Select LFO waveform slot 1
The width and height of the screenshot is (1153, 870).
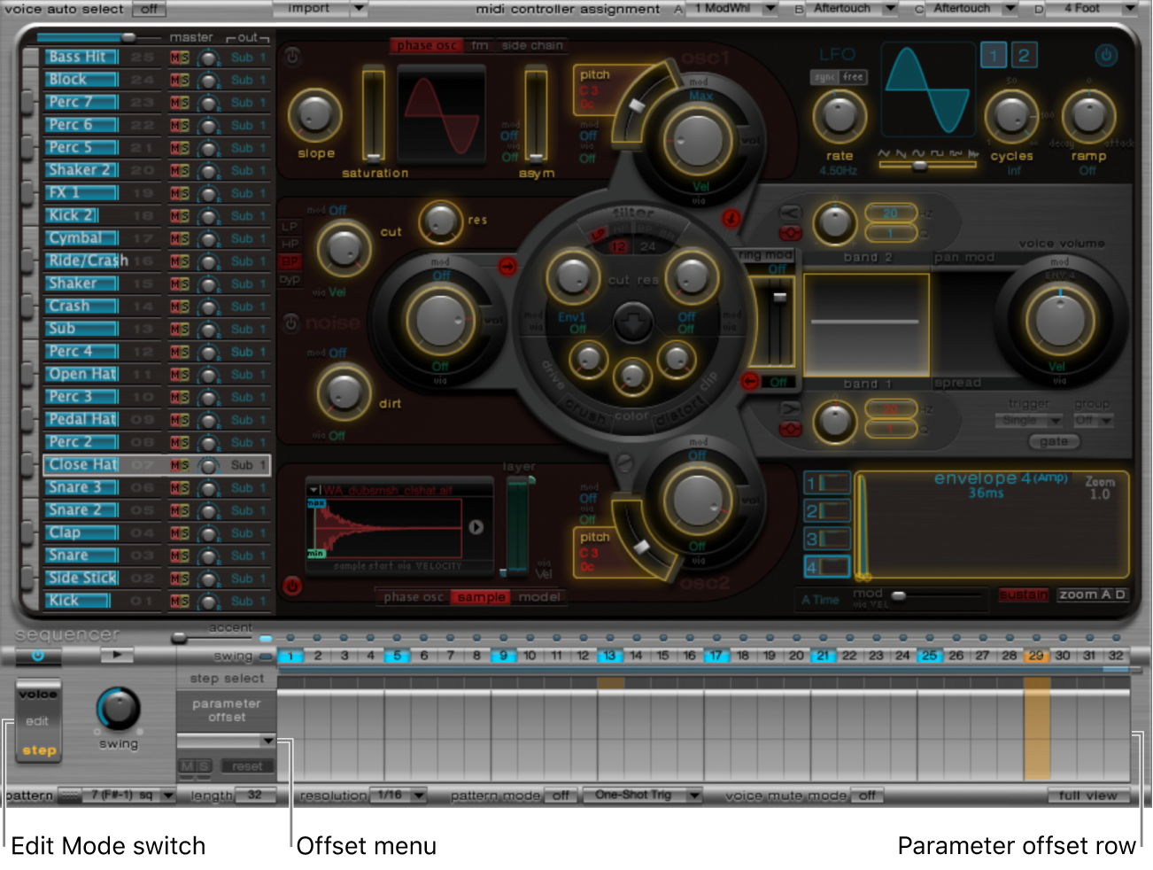click(x=993, y=55)
